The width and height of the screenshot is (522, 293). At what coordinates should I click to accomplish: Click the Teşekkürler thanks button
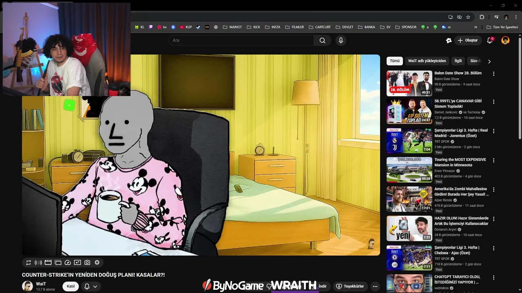tap(350, 286)
